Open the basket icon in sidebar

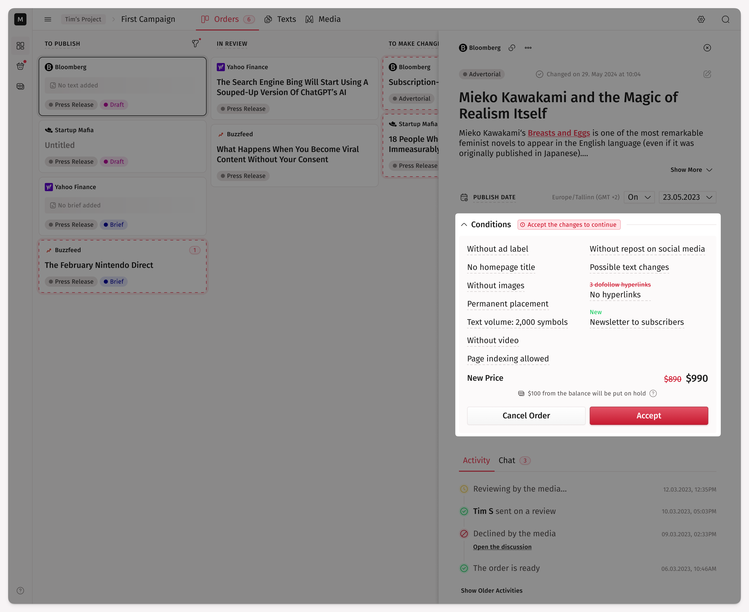pos(20,66)
